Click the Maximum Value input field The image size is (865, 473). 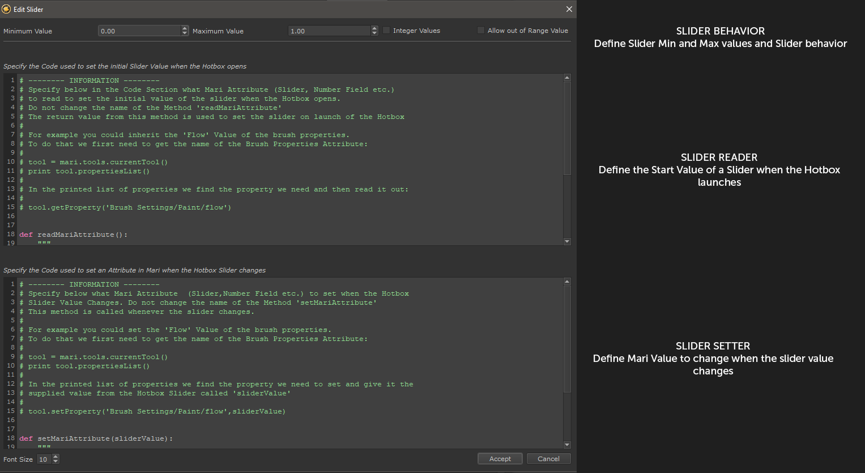point(329,31)
